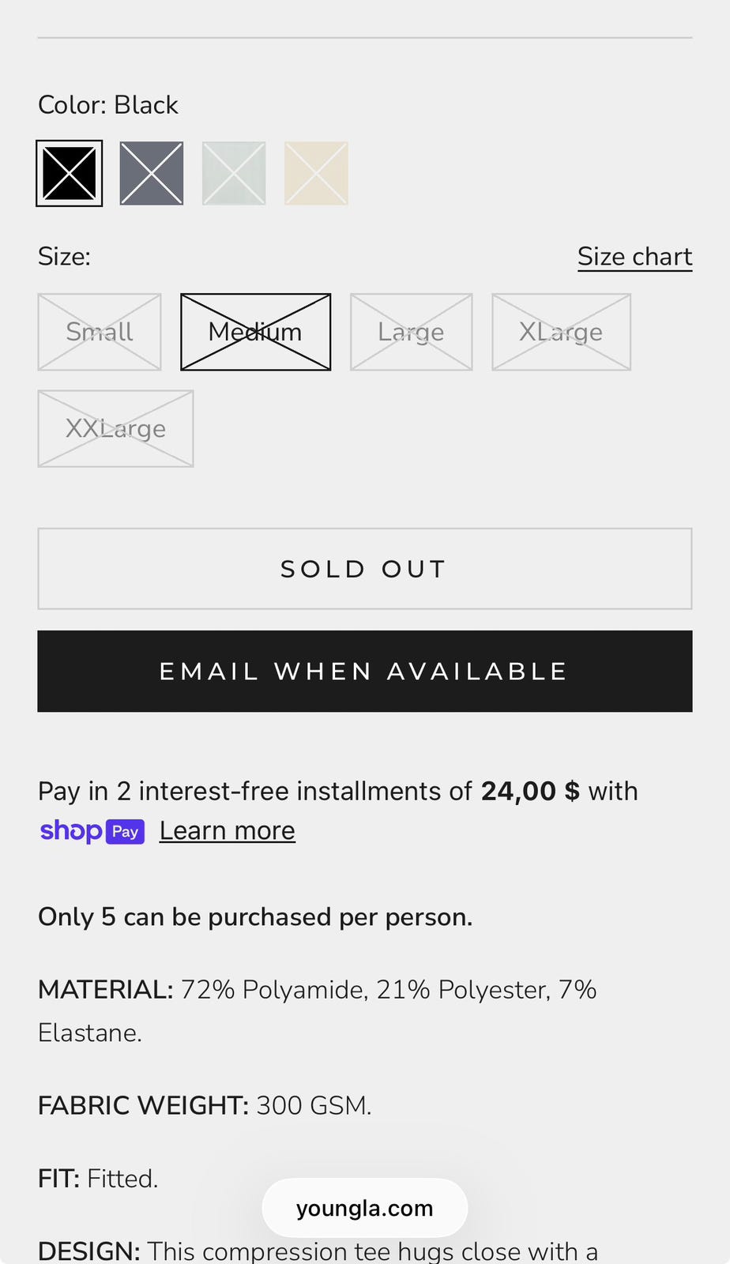Pick the pale sage green swatch
Viewport: 730px width, 1264px height.
[234, 173]
